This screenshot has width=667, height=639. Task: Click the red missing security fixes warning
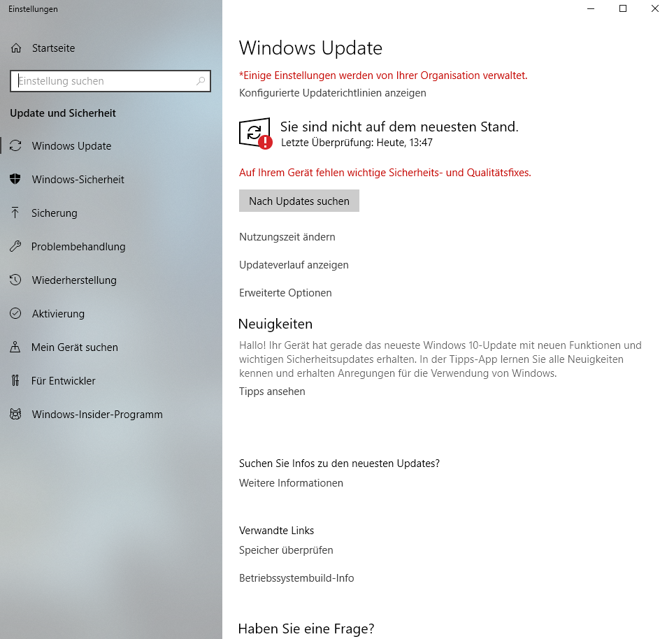point(385,173)
